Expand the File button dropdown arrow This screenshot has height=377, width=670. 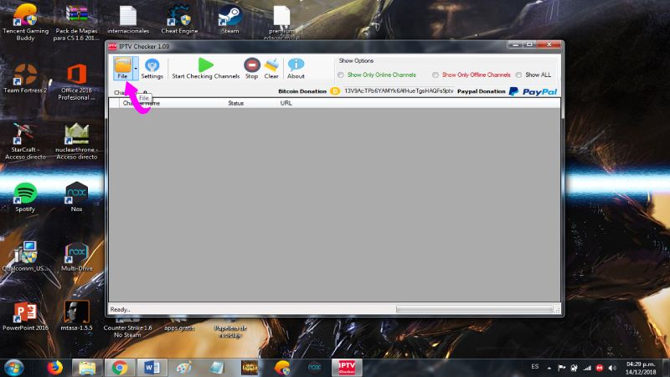[x=136, y=67]
